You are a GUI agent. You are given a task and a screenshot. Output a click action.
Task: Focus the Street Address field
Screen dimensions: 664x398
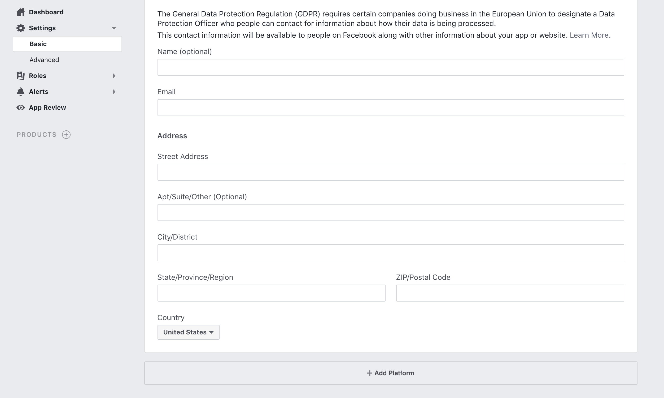391,172
